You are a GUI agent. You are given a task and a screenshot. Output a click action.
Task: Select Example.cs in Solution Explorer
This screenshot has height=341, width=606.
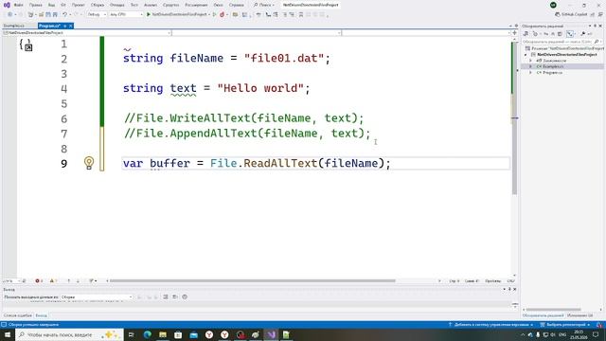pyautogui.click(x=553, y=66)
